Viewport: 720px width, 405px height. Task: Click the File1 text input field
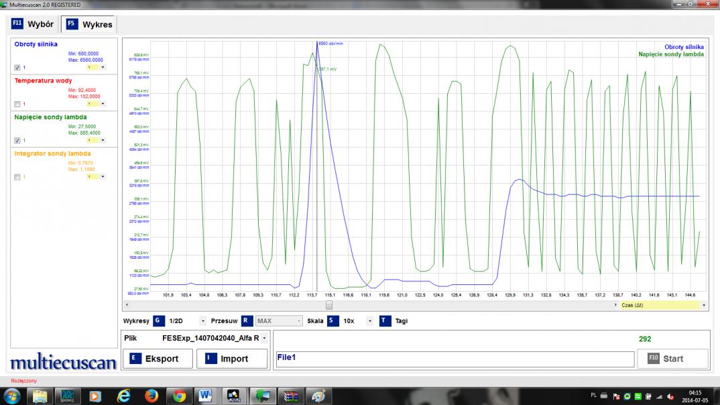(455, 359)
